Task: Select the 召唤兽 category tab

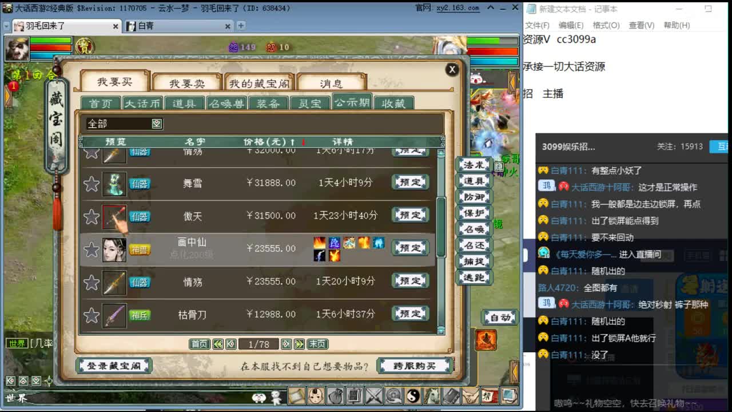Action: tap(226, 104)
